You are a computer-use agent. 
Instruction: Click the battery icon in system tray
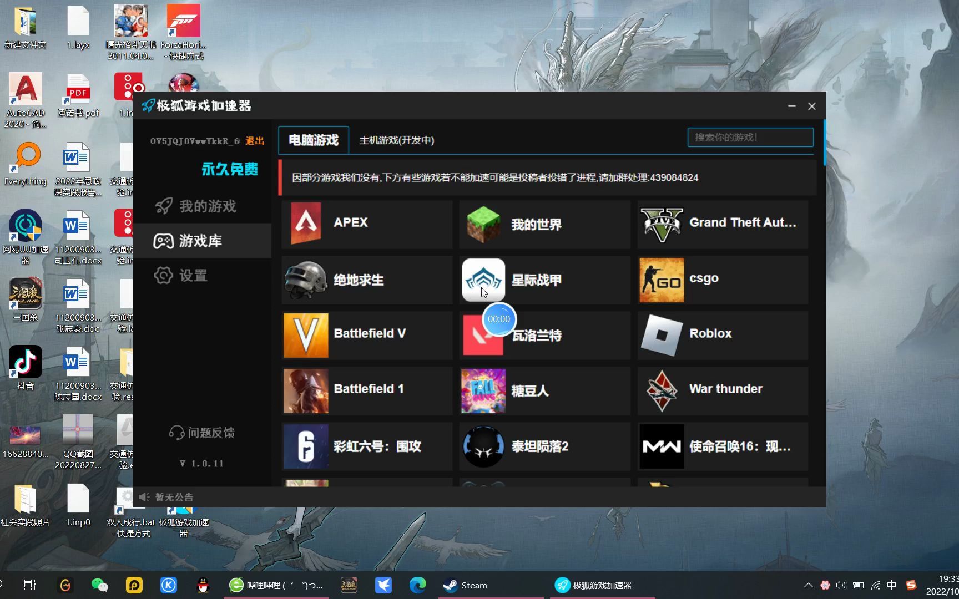tap(858, 585)
